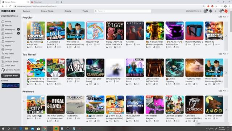Image resolution: width=232 pixels, height=131 pixels.
Task: Show next games in the Popular row
Action: [x=226, y=36]
